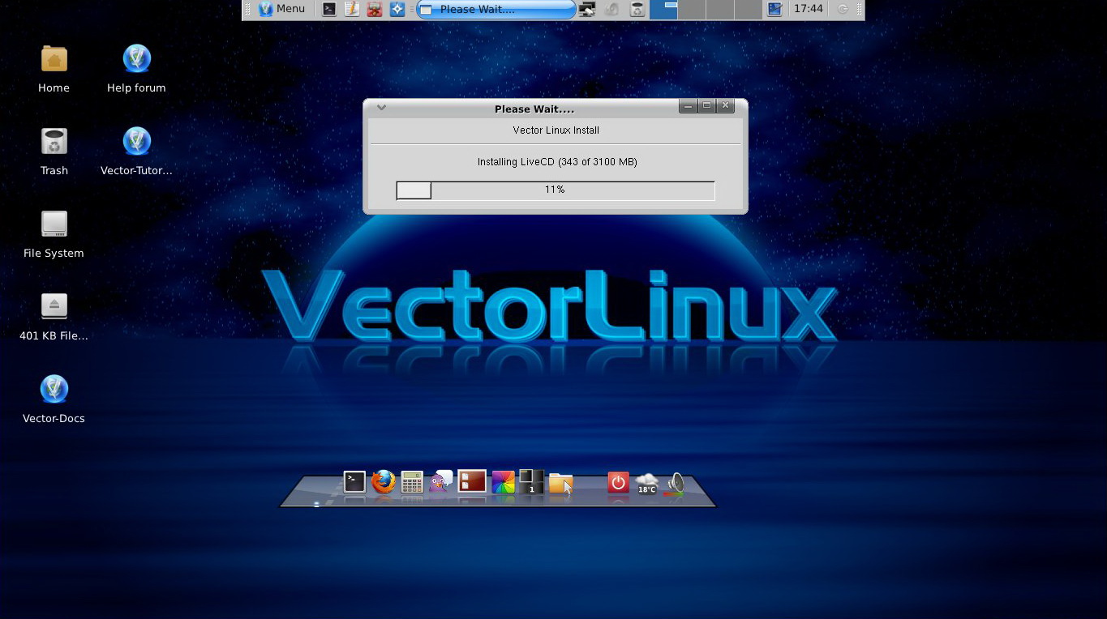
Task: Switch to the second workspace in the pager
Action: point(691,10)
